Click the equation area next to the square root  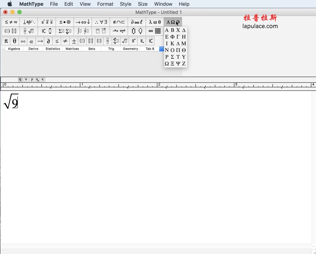pyautogui.click(x=25, y=102)
